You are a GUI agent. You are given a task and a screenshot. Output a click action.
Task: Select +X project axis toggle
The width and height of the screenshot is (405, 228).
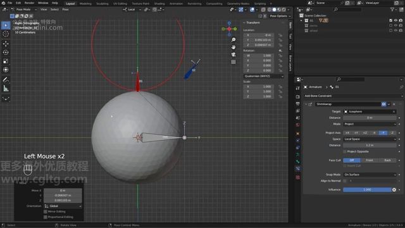pyautogui.click(x=347, y=133)
